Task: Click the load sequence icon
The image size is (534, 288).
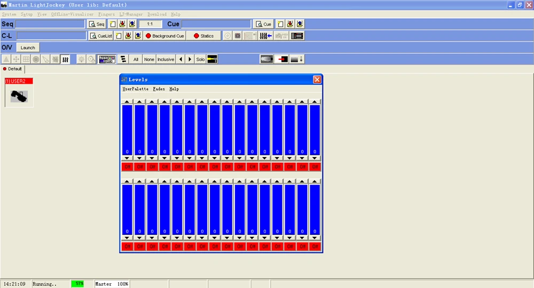Action: 132,24
